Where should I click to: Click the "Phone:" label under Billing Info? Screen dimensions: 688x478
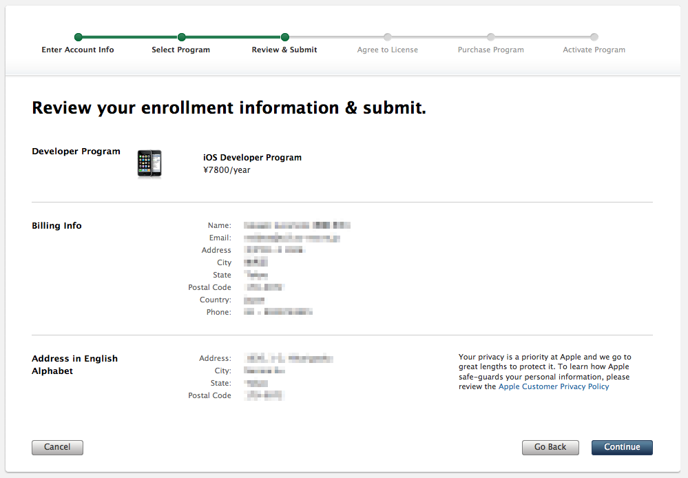(x=218, y=312)
